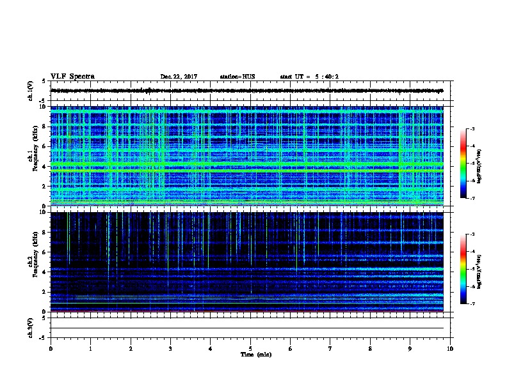Viewport: 507px width, 391px height.
Task: Click the ch.2 colorbar 'log(PSD)' label
Action: (479, 272)
